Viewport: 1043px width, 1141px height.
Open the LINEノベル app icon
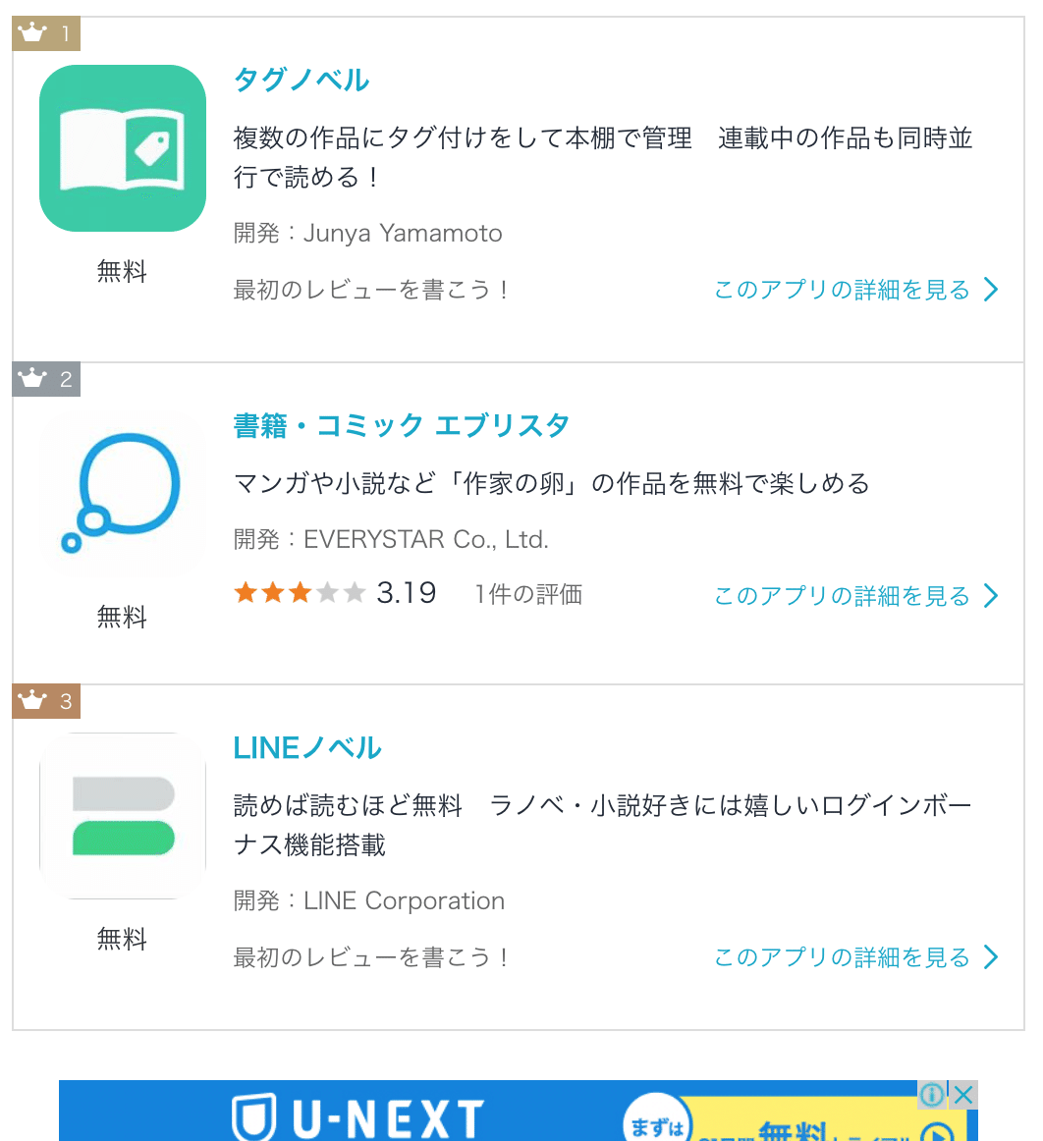tap(123, 816)
